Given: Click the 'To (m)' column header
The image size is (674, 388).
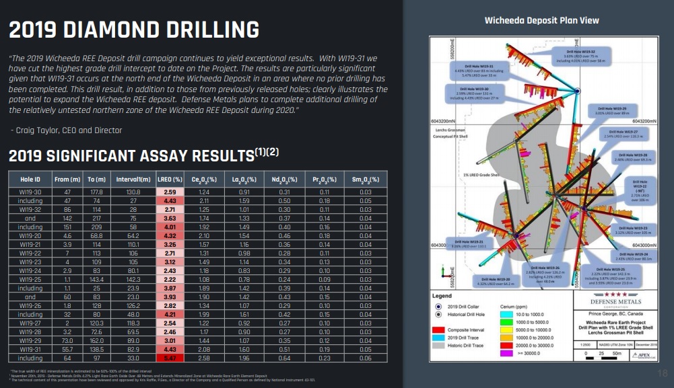Looking at the screenshot, I should [97, 179].
